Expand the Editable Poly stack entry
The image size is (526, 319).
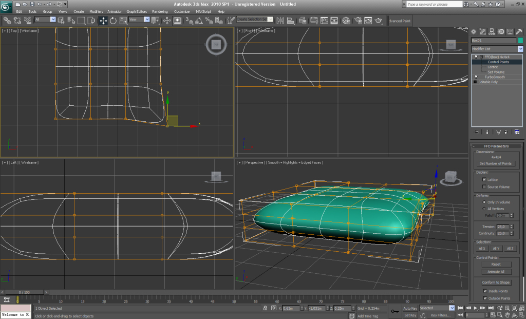(x=476, y=82)
